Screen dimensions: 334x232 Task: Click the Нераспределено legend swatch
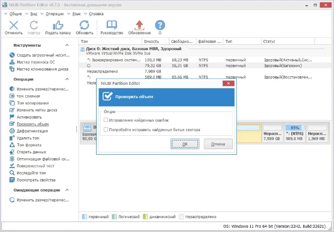(x=181, y=217)
